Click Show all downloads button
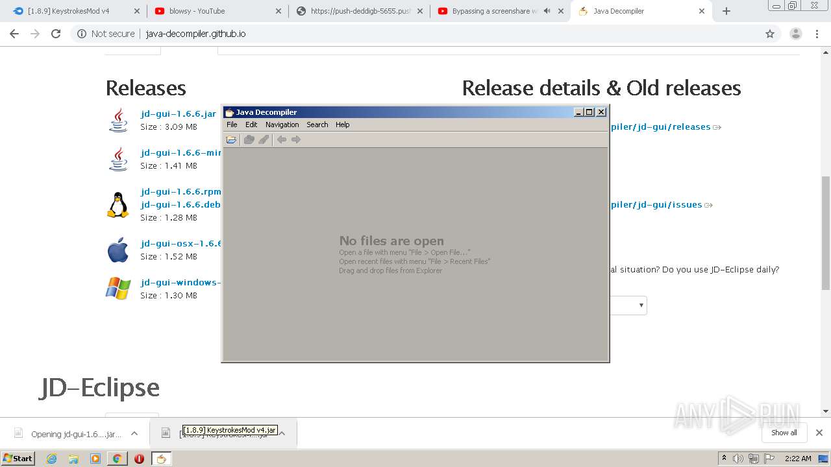 (784, 433)
